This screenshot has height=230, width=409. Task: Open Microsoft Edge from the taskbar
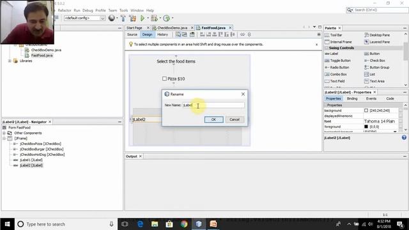tap(140, 224)
